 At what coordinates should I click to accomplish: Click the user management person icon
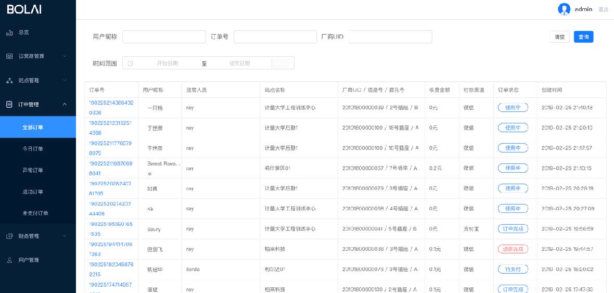(x=10, y=260)
